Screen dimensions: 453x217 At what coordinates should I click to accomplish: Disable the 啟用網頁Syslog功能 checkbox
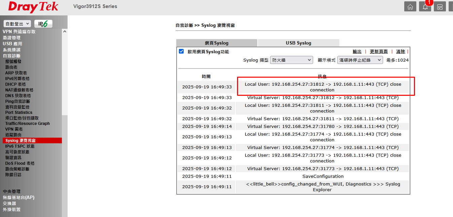tap(181, 52)
